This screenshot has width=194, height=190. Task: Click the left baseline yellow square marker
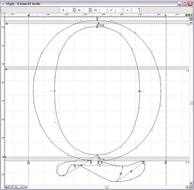point(28,163)
